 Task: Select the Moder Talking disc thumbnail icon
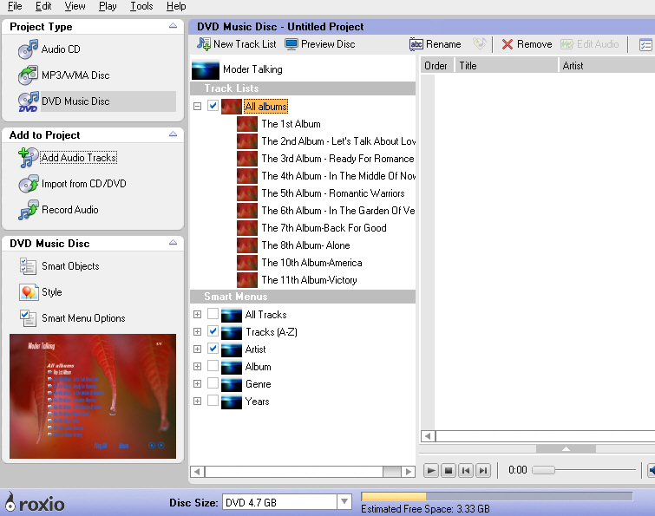click(206, 69)
